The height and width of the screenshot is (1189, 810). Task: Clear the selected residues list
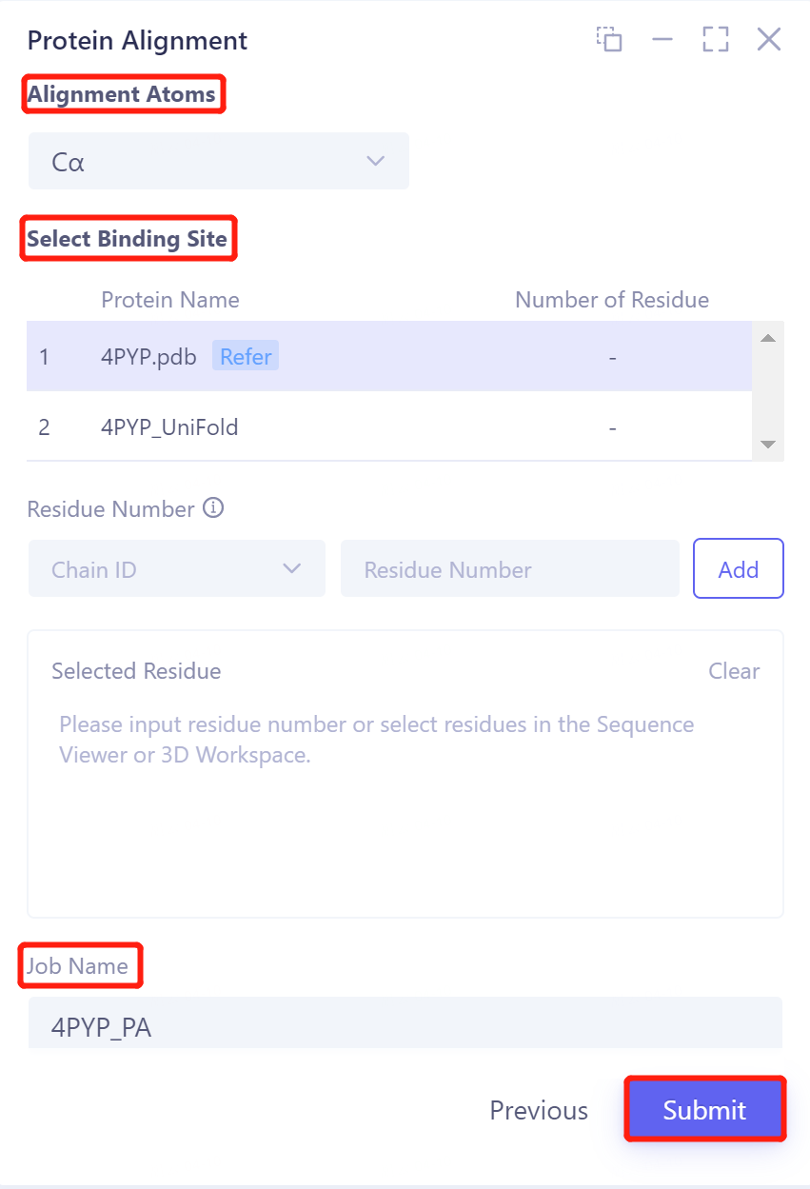click(x=734, y=670)
